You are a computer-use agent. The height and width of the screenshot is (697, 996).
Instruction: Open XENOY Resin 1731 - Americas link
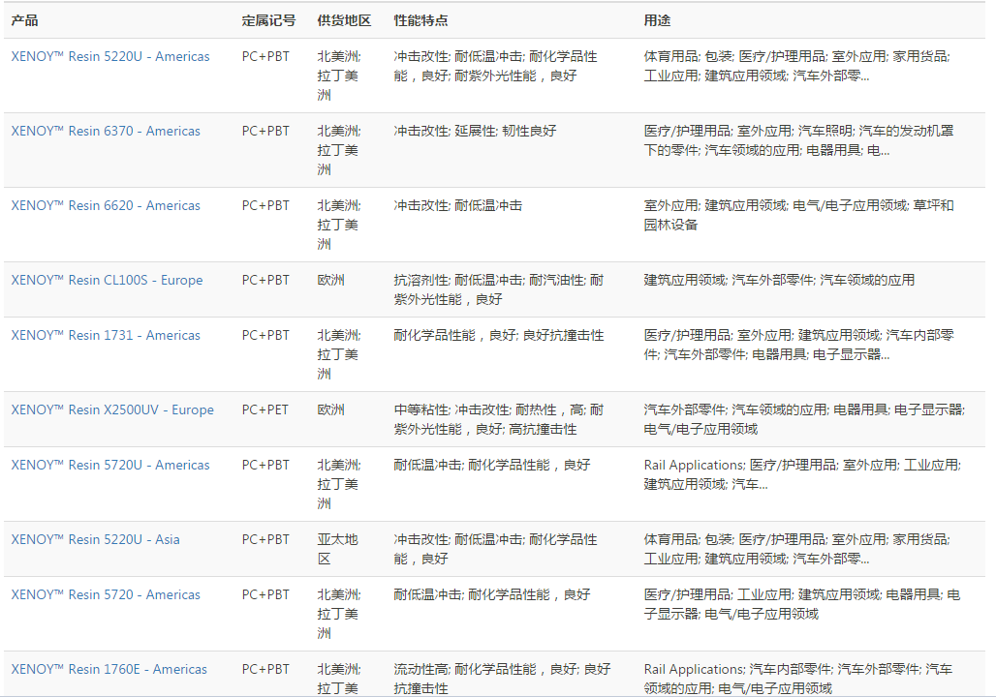(x=106, y=336)
